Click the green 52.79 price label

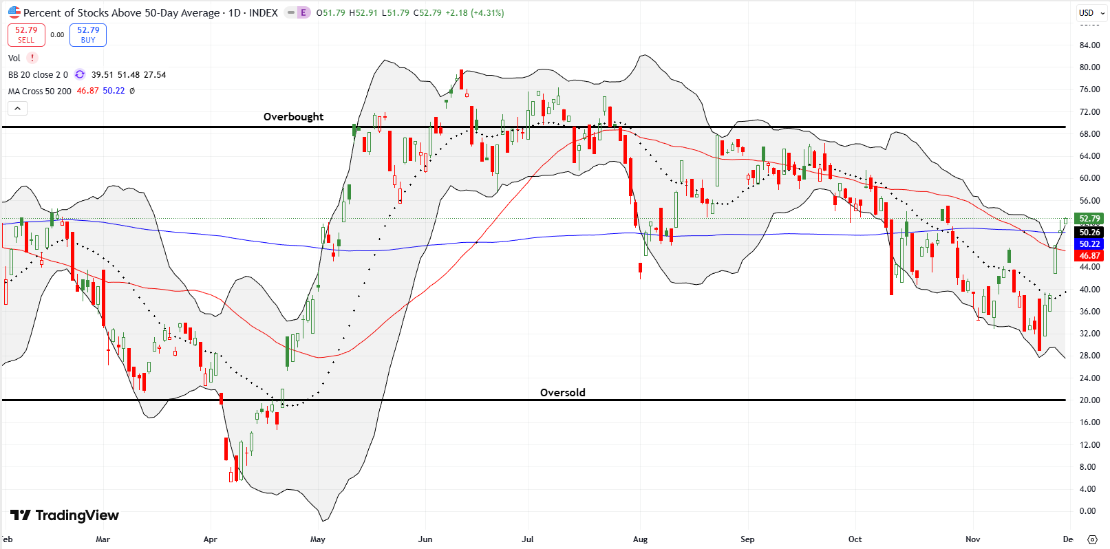coord(1089,219)
